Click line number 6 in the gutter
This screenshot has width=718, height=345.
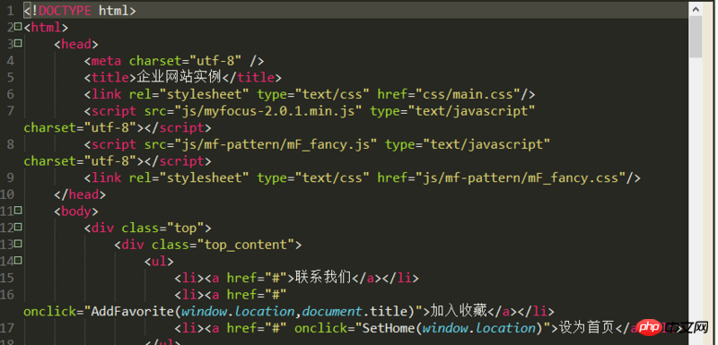click(11, 94)
